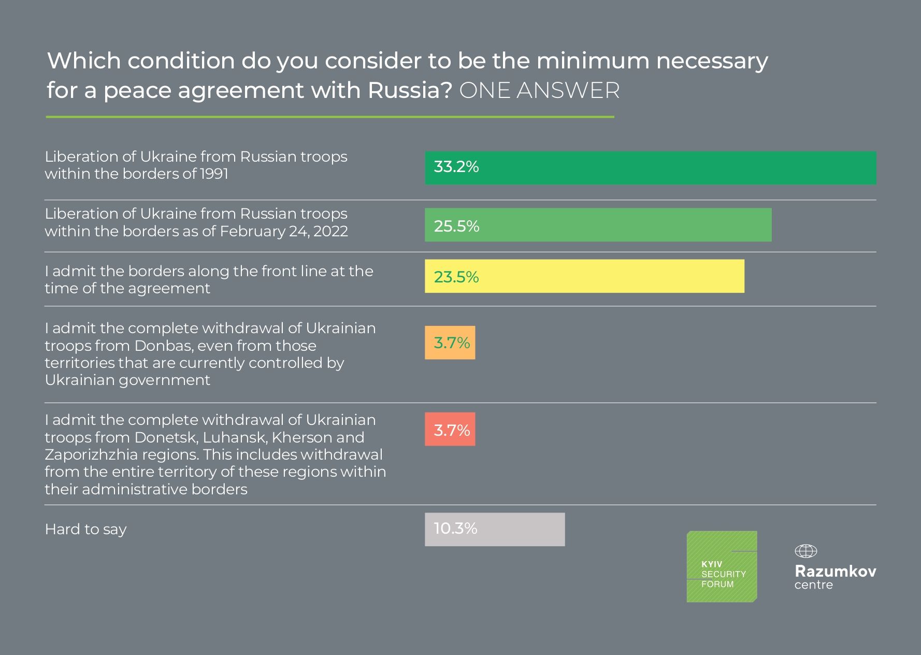Screen dimensions: 921x655
Task: Click the 10.3% value text
Action: click(x=455, y=529)
